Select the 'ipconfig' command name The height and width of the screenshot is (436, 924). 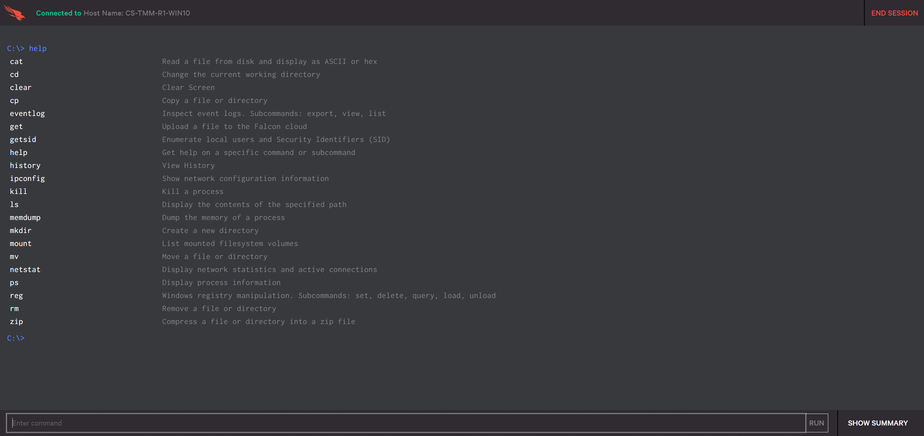pos(27,178)
